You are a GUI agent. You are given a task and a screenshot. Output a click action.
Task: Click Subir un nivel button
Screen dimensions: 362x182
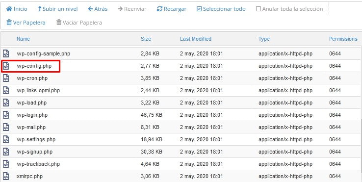tap(57, 9)
